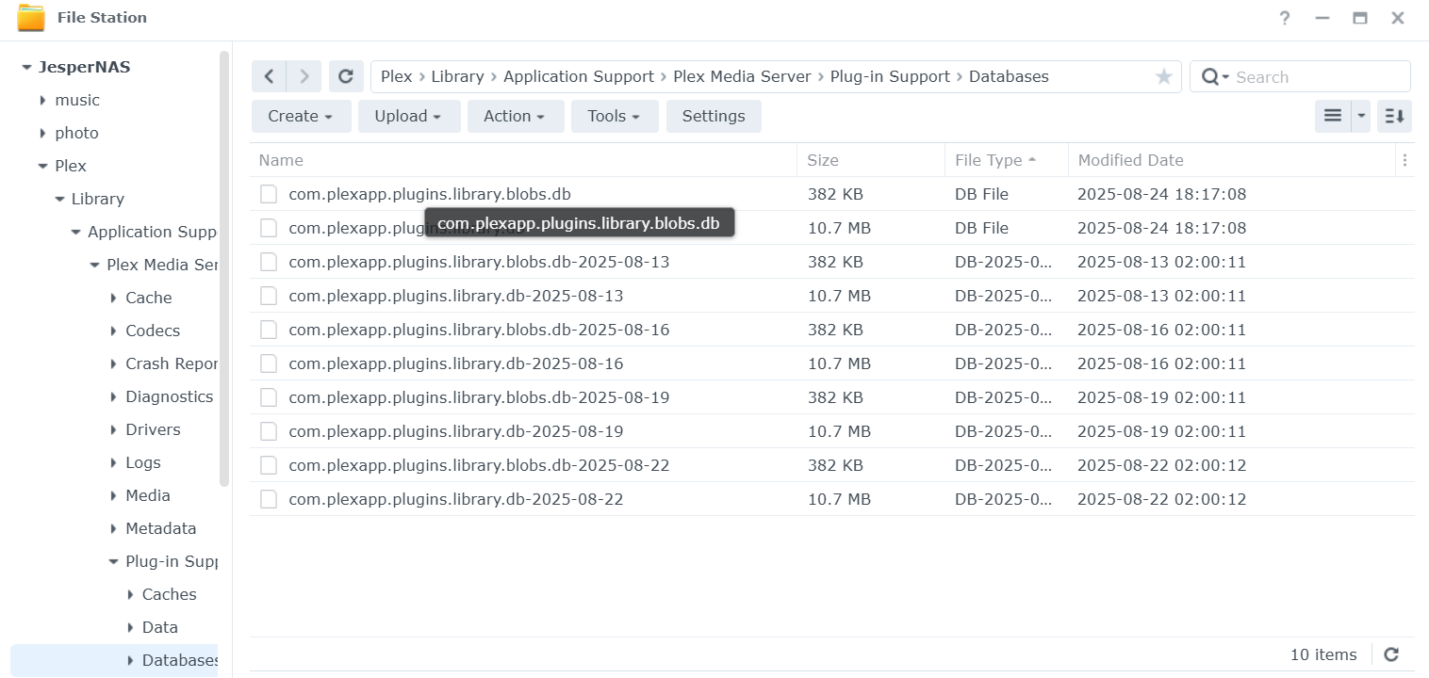Screen dimensions: 1429x678
Task: Jump to Application Support in breadcrumb
Action: coord(579,76)
